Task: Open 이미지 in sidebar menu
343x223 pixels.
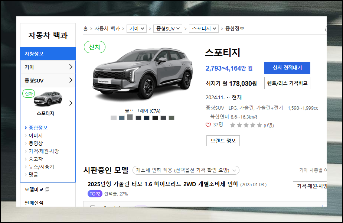Action: pyautogui.click(x=36, y=136)
